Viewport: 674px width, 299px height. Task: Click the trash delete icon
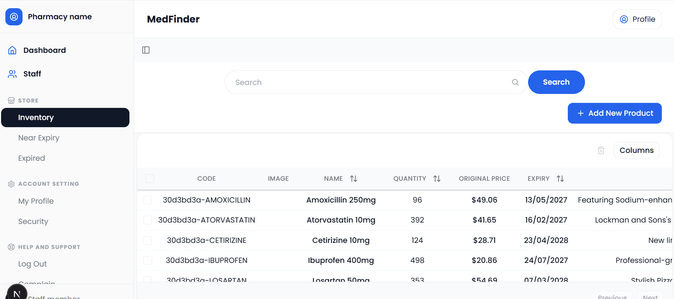point(601,150)
